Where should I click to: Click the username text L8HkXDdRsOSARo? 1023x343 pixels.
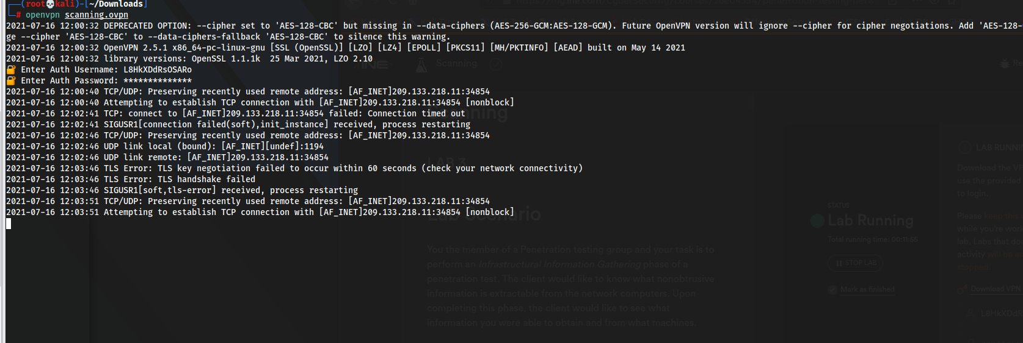click(x=158, y=69)
